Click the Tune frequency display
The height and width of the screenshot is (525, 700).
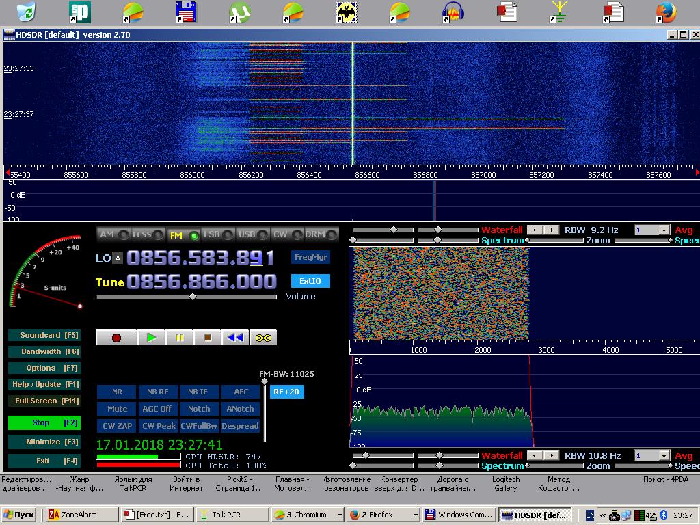[x=202, y=282]
